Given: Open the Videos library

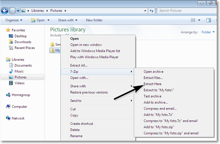Looking at the screenshot, I should pyautogui.click(x=20, y=83).
